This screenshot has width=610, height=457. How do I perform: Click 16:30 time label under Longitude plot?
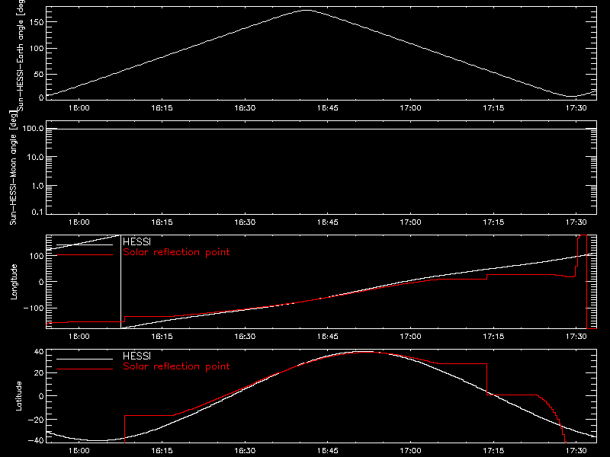click(245, 337)
